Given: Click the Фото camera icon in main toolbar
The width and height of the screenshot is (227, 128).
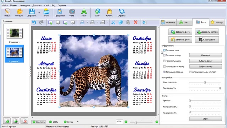Looking at the screenshot, I should pos(72,12).
